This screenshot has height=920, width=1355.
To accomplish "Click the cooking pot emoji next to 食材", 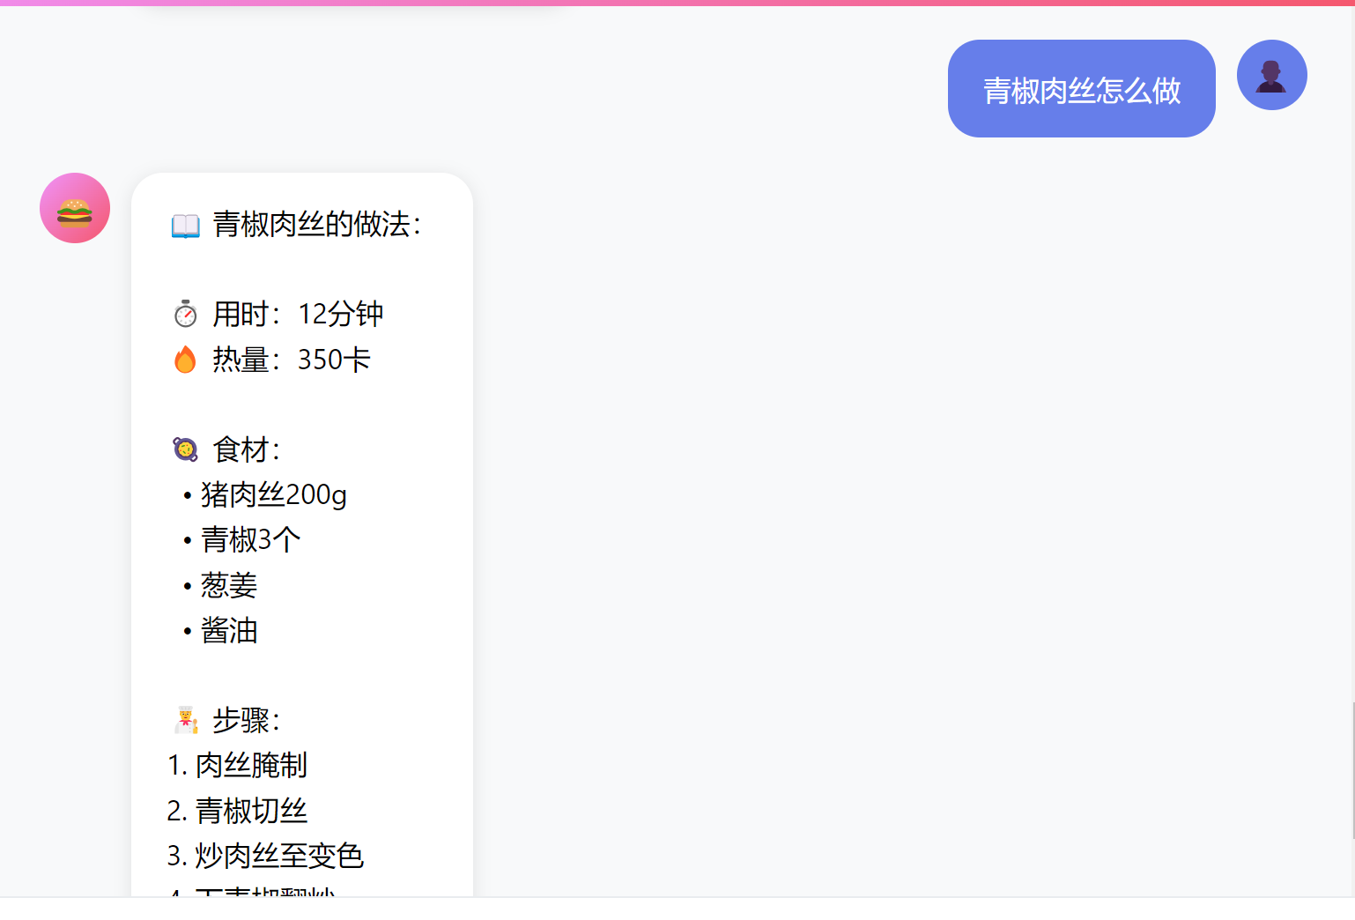I will 185,449.
